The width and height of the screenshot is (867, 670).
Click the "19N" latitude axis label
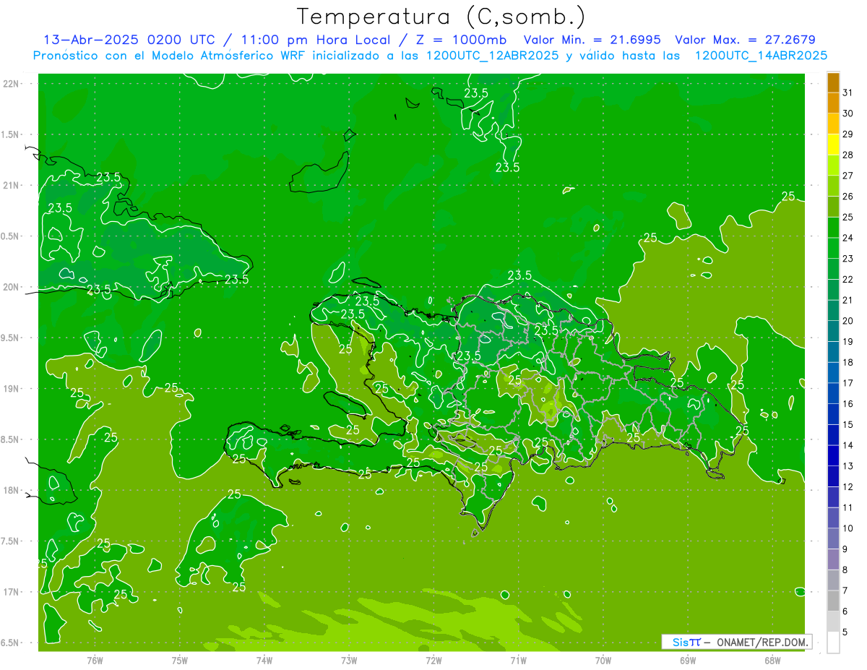12,389
